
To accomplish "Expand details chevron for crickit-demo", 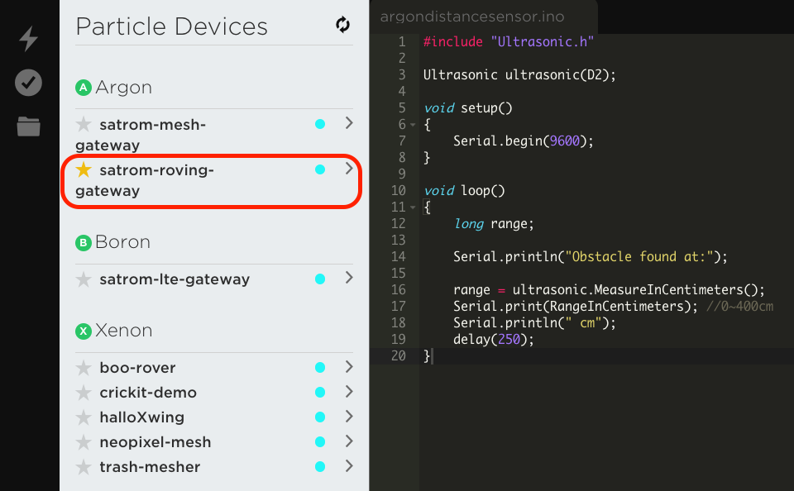I will coord(349,392).
